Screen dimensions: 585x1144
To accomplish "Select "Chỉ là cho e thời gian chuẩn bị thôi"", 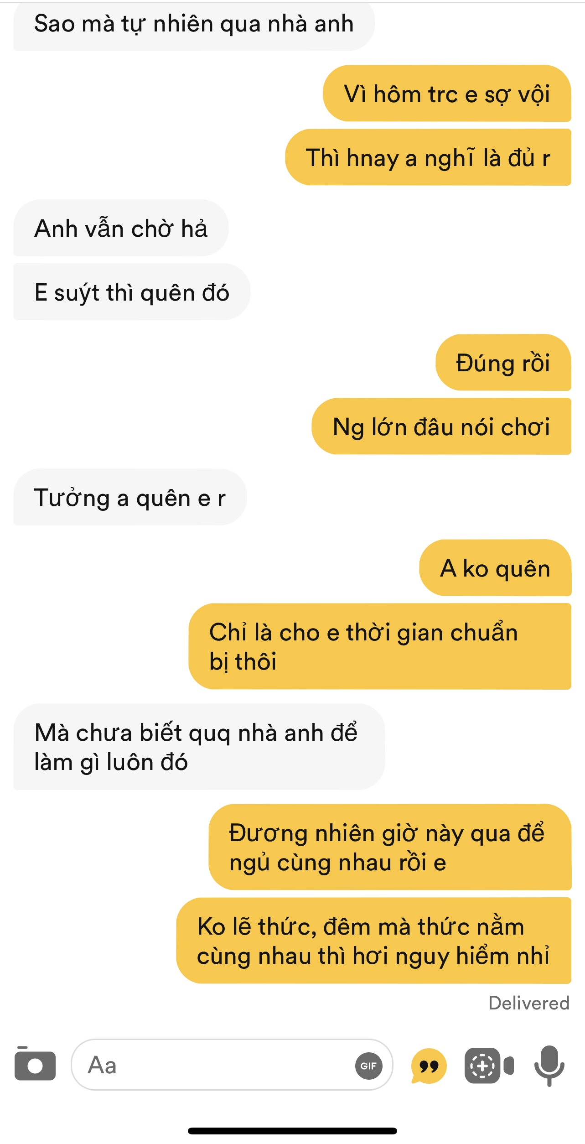I will point(380,646).
